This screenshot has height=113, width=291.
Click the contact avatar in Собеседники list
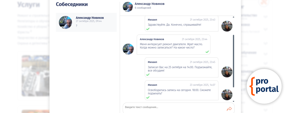pyautogui.click(x=65, y=22)
